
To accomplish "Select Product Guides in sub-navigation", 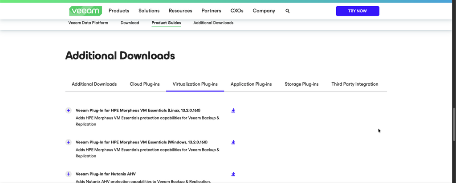I will [166, 23].
